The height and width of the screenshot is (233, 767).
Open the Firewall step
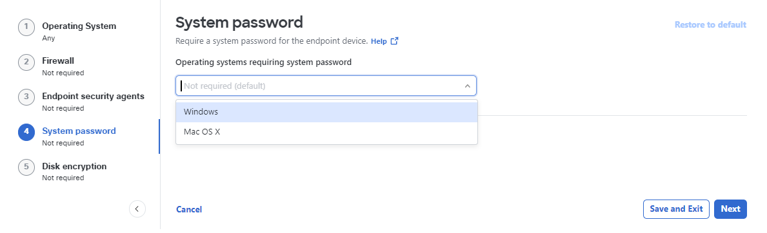pos(58,61)
